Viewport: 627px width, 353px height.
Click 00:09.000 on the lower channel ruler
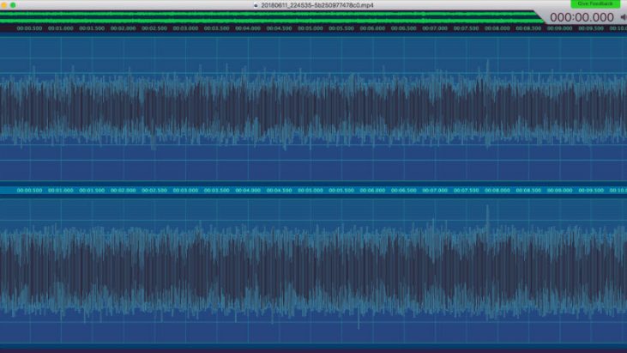[560, 191]
